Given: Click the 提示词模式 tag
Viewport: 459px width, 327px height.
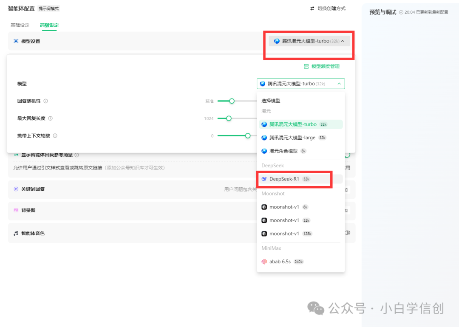Looking at the screenshot, I should [x=49, y=8].
